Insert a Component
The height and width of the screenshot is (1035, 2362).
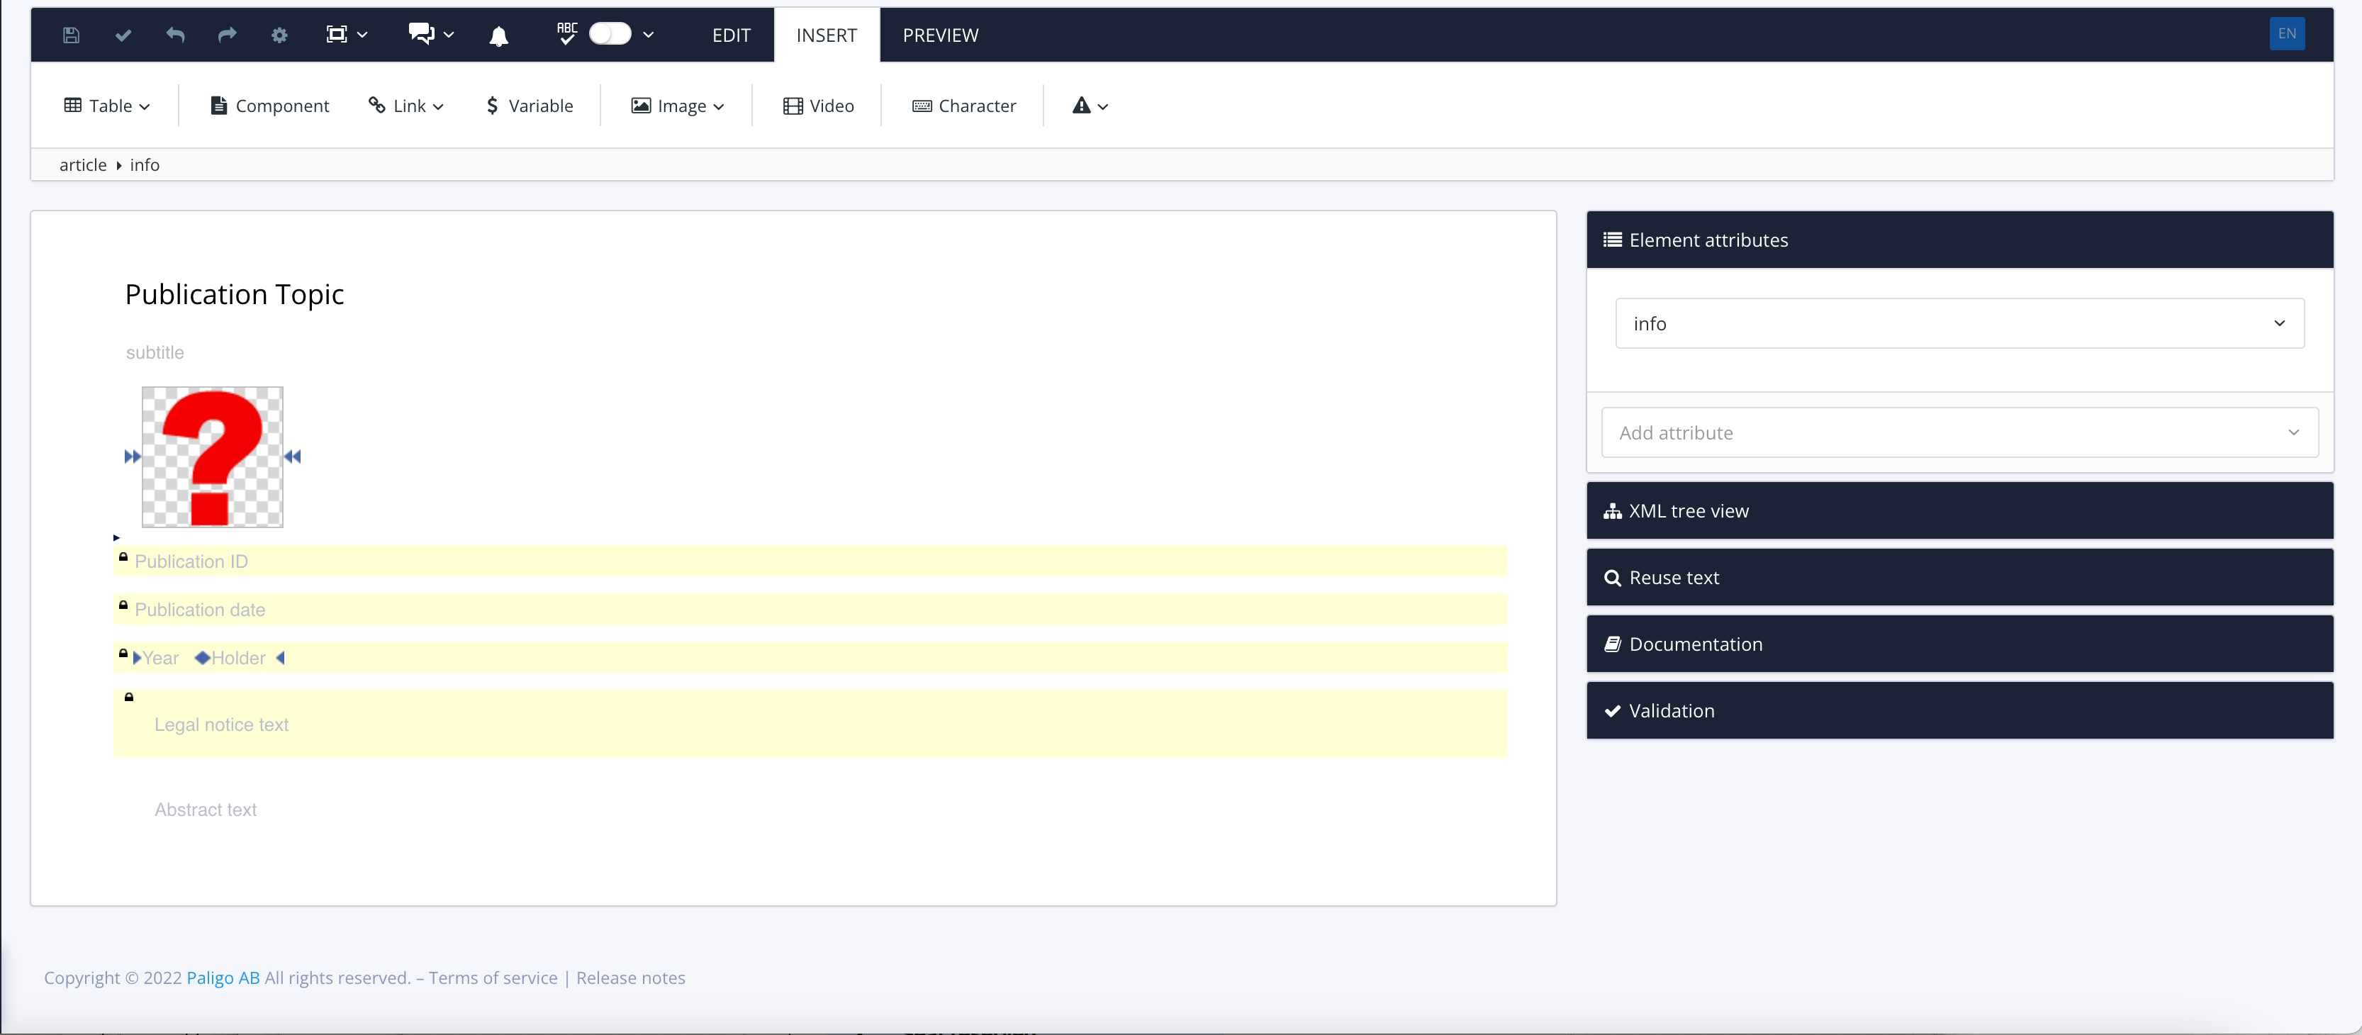[x=269, y=106]
